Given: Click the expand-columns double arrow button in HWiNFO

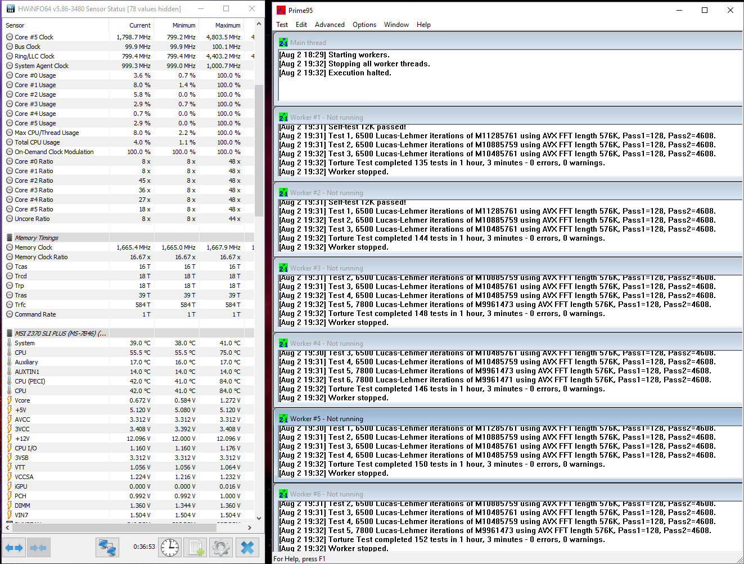Looking at the screenshot, I should (x=14, y=547).
